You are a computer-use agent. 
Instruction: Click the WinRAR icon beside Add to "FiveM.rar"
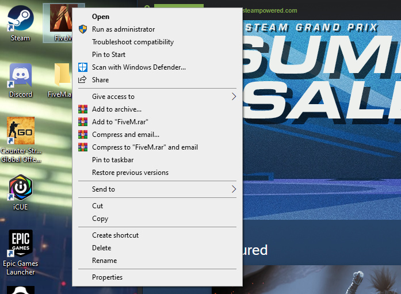coord(83,122)
